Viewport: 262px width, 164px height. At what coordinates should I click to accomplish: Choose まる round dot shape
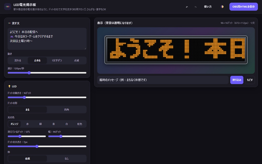(27, 110)
